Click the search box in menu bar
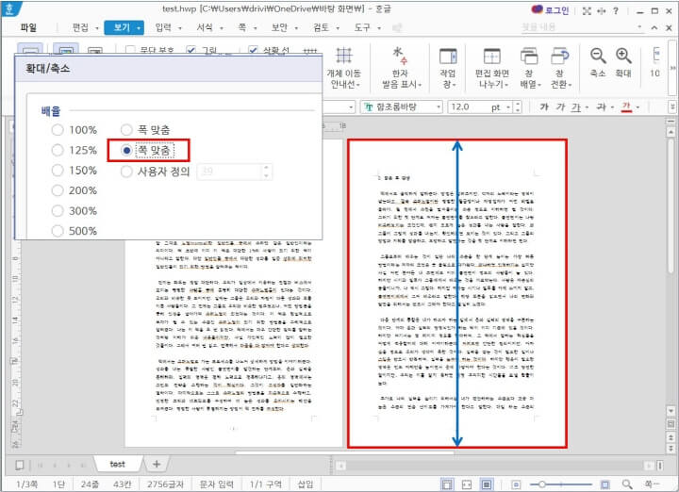Screen dimensions: 679x492 (x=582, y=27)
